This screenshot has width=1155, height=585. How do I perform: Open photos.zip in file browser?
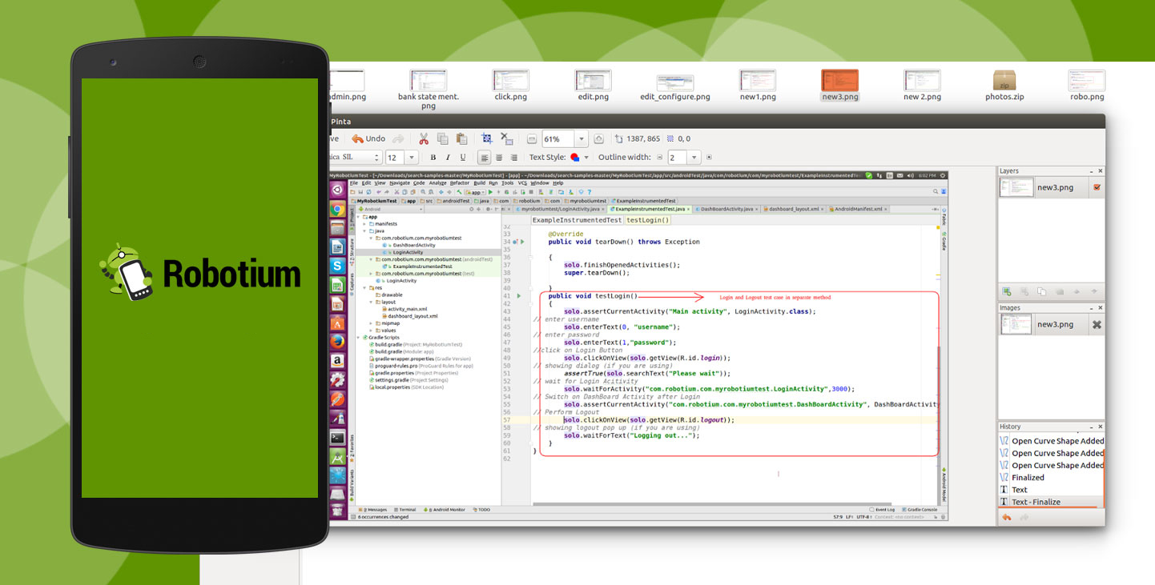click(x=1004, y=85)
